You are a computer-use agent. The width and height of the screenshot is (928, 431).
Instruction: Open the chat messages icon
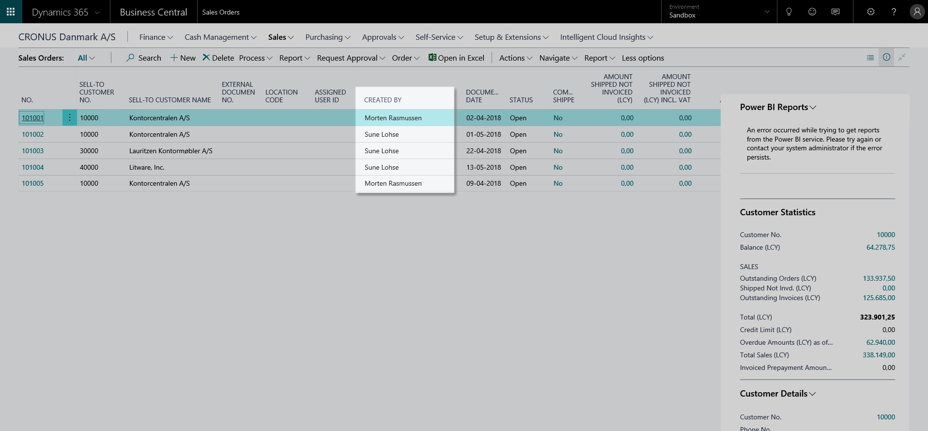(835, 12)
